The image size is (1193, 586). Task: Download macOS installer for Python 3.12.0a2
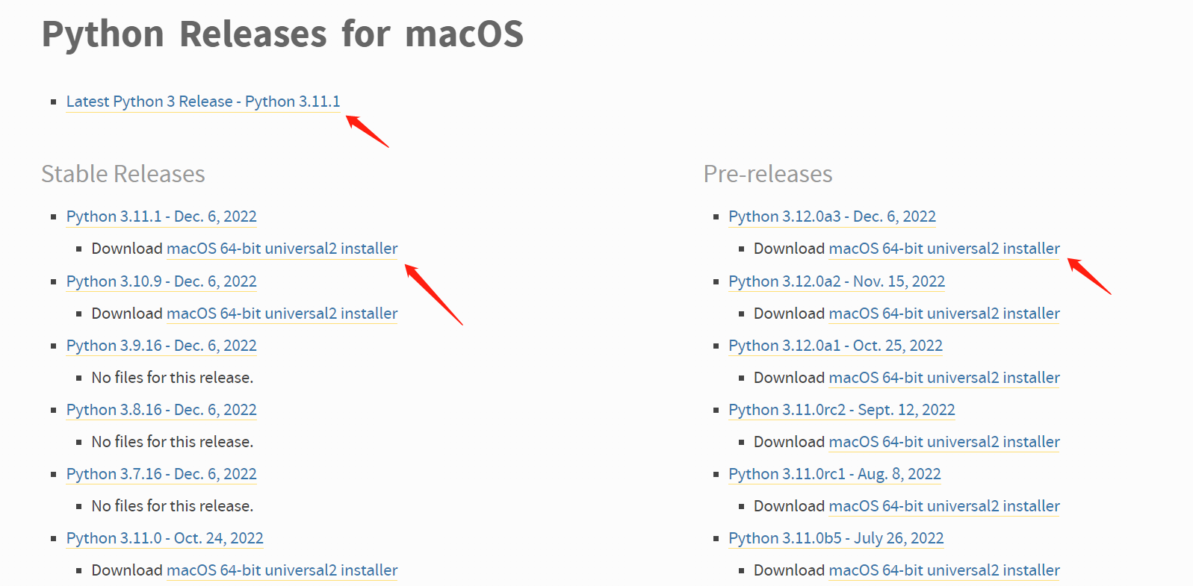pos(943,314)
